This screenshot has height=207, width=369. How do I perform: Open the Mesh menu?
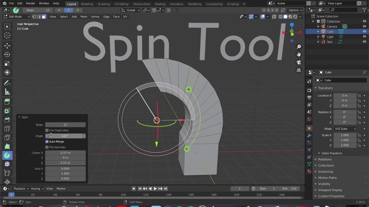tap(84, 17)
